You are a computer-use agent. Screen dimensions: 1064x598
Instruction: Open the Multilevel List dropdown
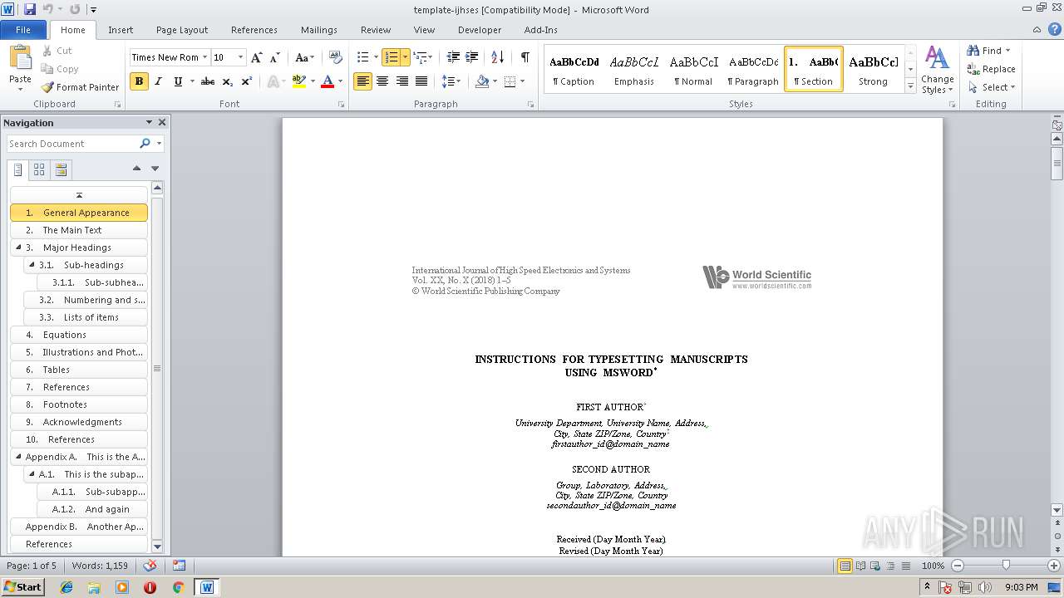click(422, 57)
